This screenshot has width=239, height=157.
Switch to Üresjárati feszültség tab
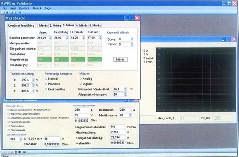coord(21,26)
